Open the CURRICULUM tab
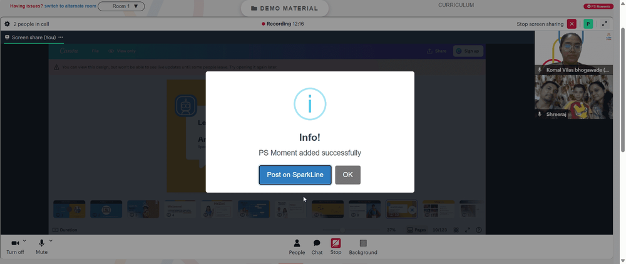The image size is (626, 264). pos(456,5)
